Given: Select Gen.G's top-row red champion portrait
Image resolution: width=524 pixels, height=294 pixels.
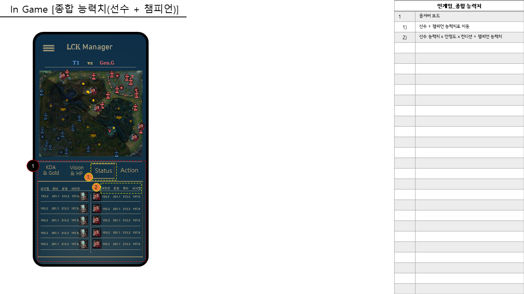Looking at the screenshot, I should click(97, 196).
